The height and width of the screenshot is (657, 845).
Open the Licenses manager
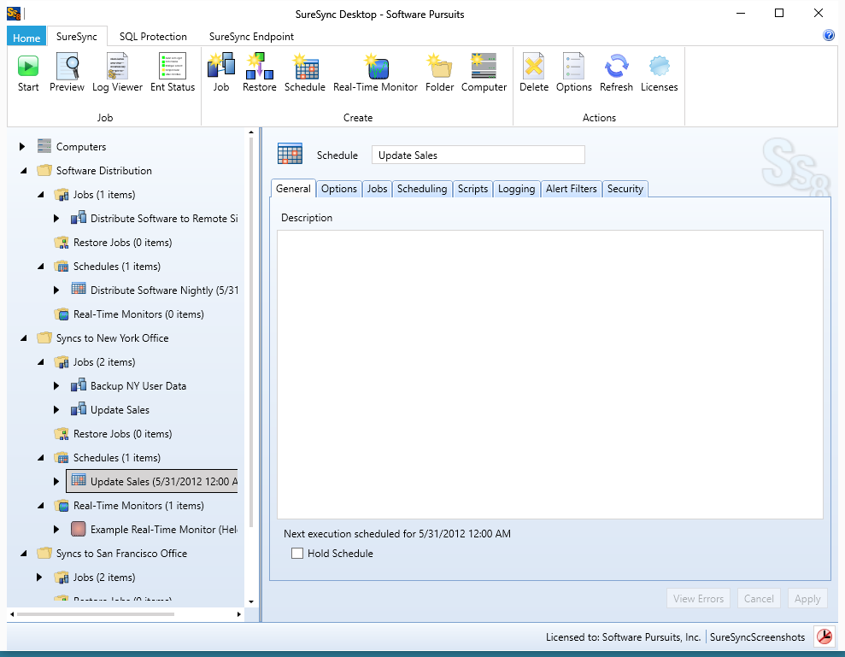(659, 72)
